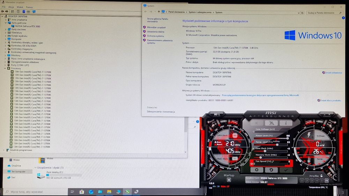Click the blue help icon in System window
This screenshot has height=196, width=349.
343,18
